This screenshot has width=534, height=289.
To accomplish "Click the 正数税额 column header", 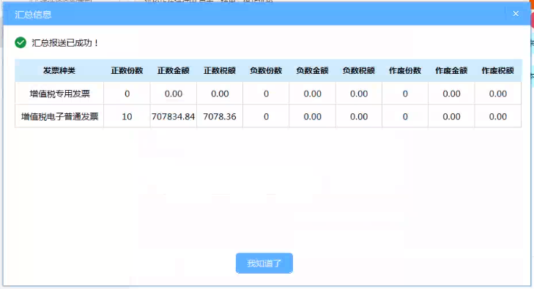I will click(220, 71).
